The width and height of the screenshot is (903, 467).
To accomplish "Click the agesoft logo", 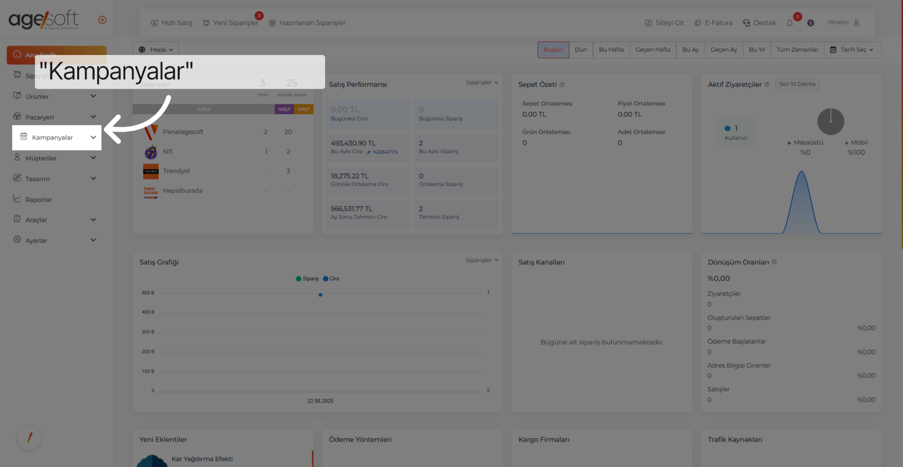I will tap(44, 19).
